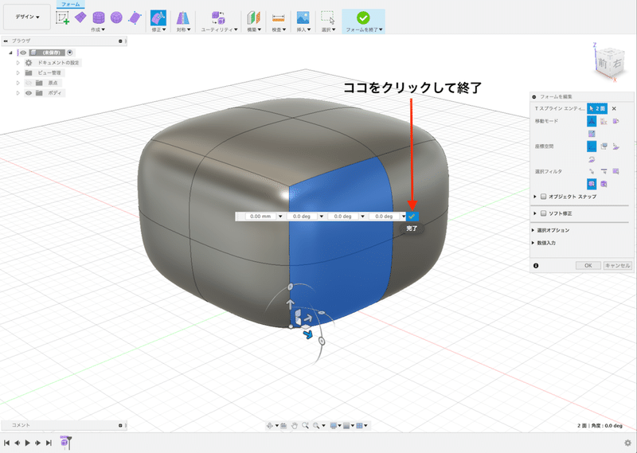Activate the Orbit navigation tool
The width and height of the screenshot is (637, 453).
pos(270,425)
